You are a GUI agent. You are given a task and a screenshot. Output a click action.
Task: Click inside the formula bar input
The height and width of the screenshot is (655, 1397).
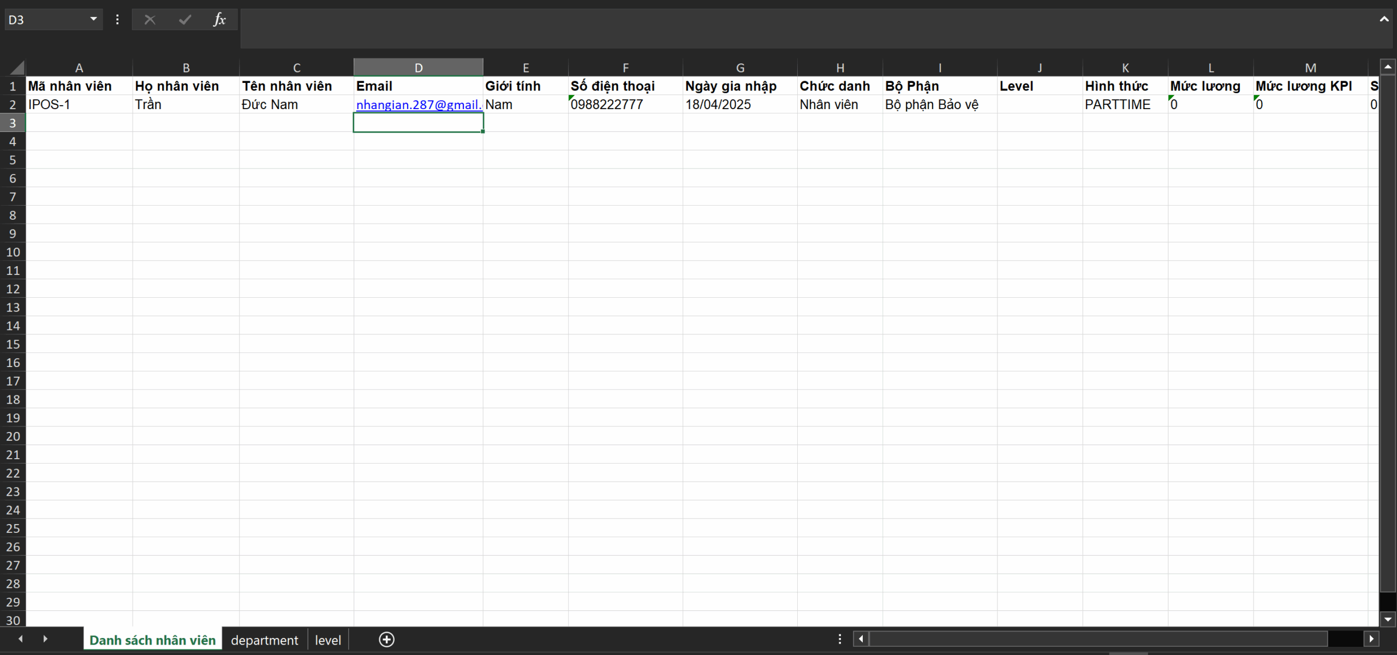pos(764,27)
